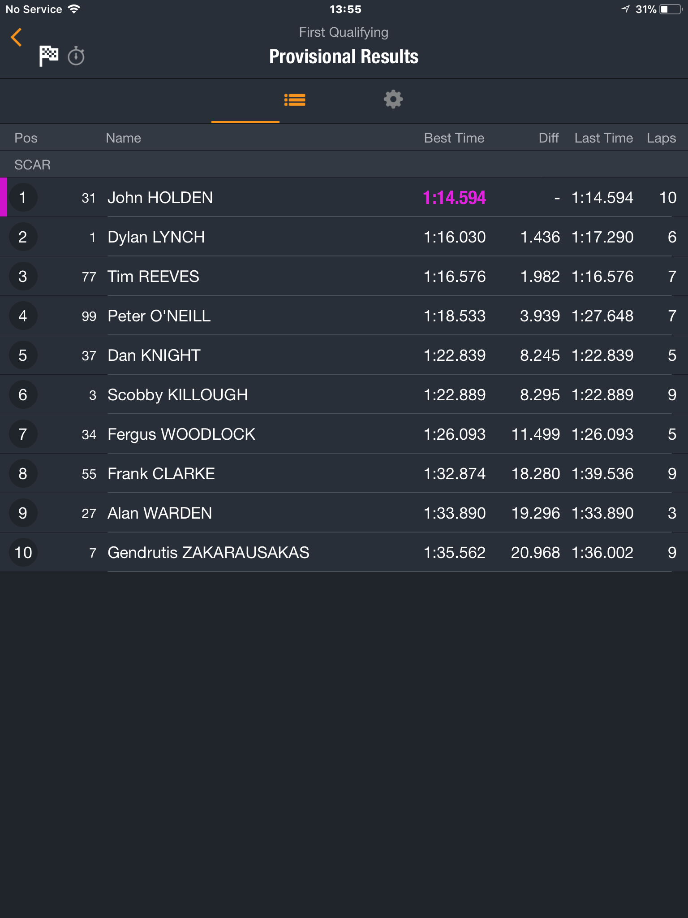Open the checkered flag results view
Image resolution: width=688 pixels, height=918 pixels.
coord(48,56)
